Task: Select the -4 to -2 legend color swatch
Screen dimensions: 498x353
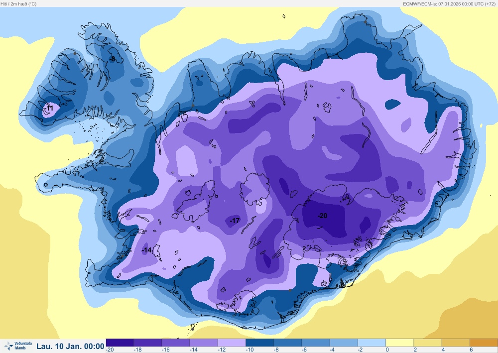Action: 344,343
